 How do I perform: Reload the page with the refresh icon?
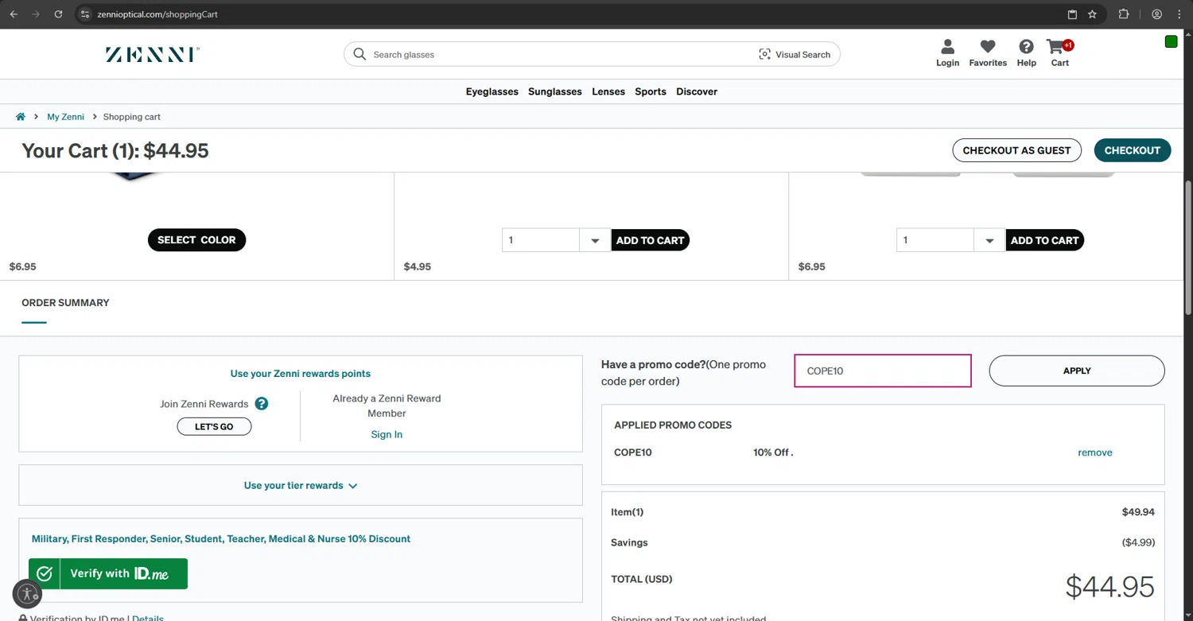(58, 14)
